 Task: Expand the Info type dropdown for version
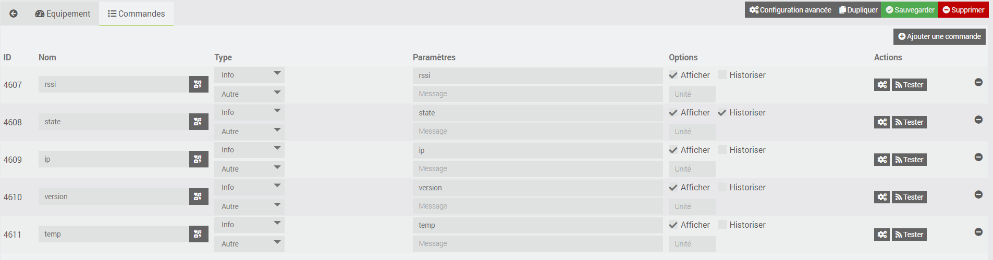pos(249,187)
